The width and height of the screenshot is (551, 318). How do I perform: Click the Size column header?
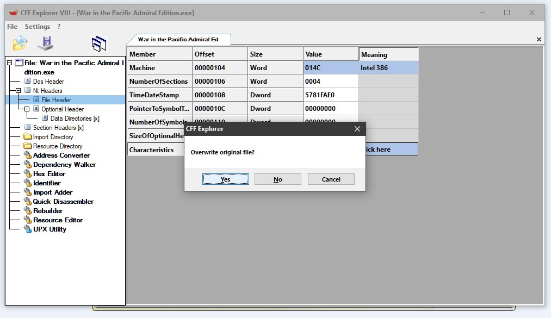[275, 54]
